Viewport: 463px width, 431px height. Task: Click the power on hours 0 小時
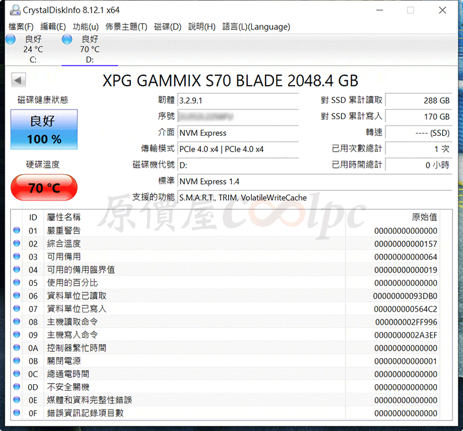418,165
